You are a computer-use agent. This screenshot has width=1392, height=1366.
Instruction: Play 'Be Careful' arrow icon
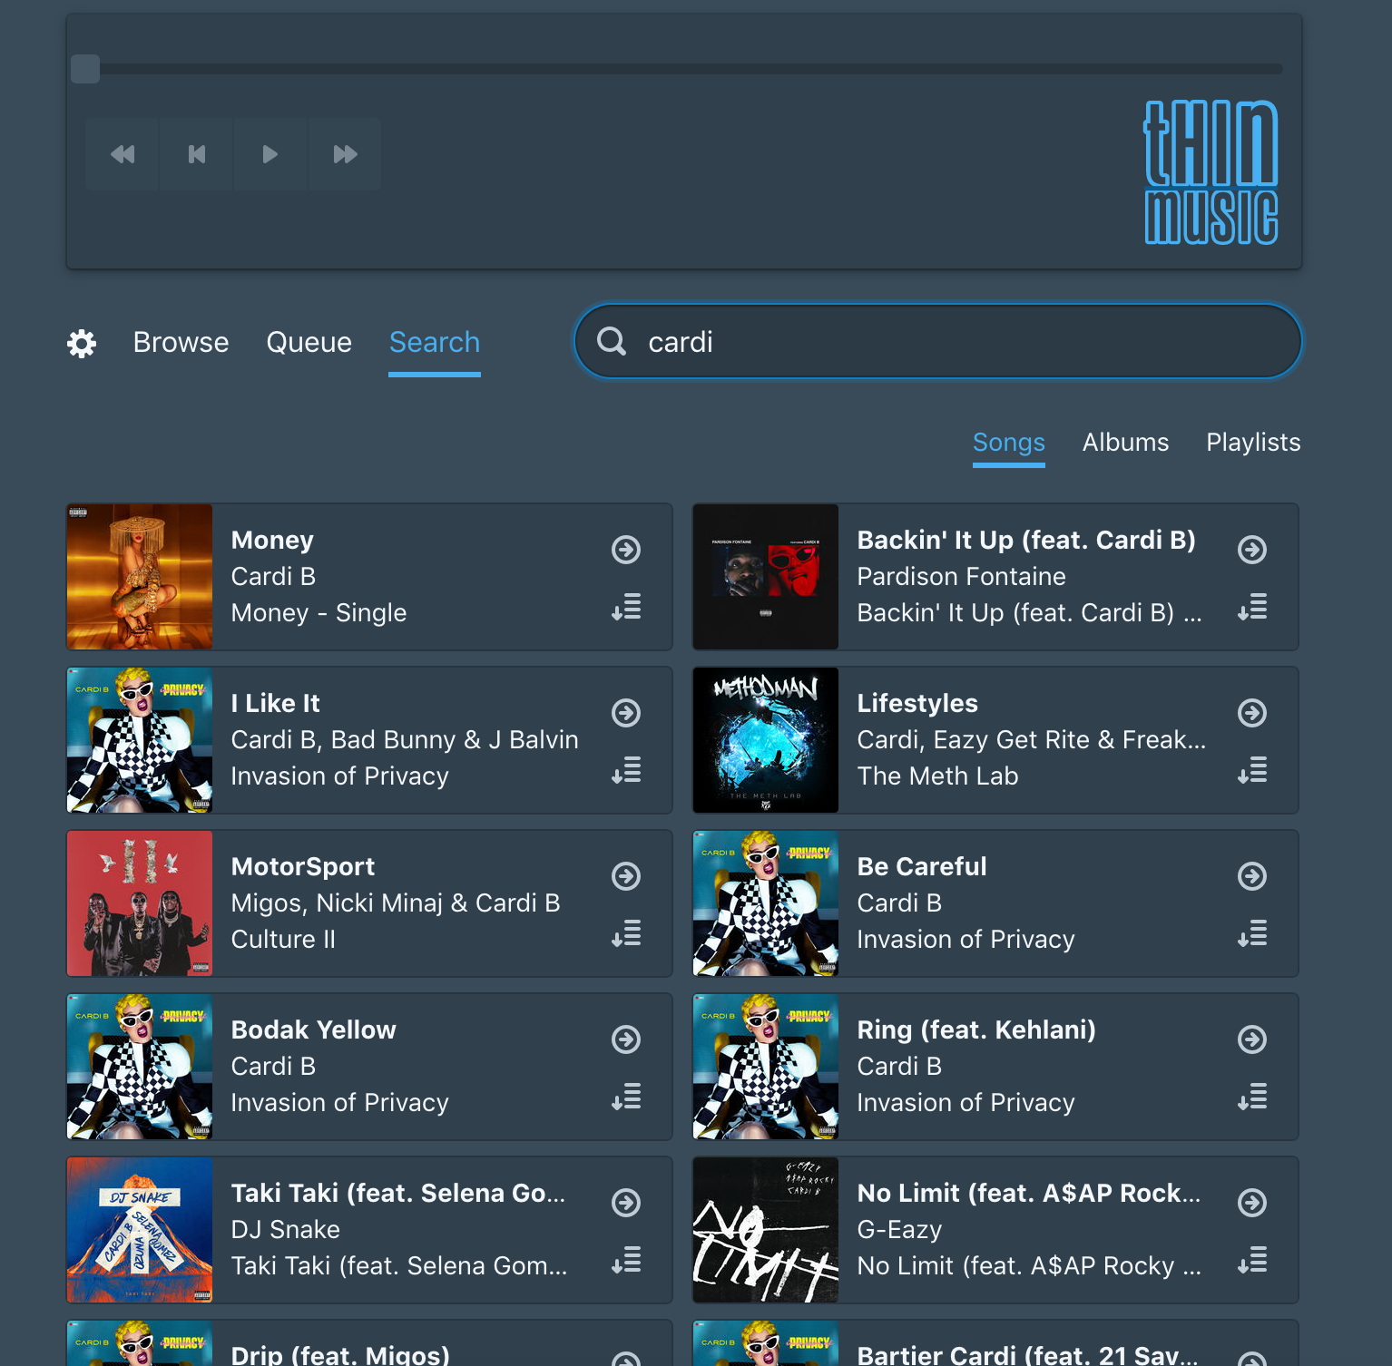pyautogui.click(x=1252, y=876)
